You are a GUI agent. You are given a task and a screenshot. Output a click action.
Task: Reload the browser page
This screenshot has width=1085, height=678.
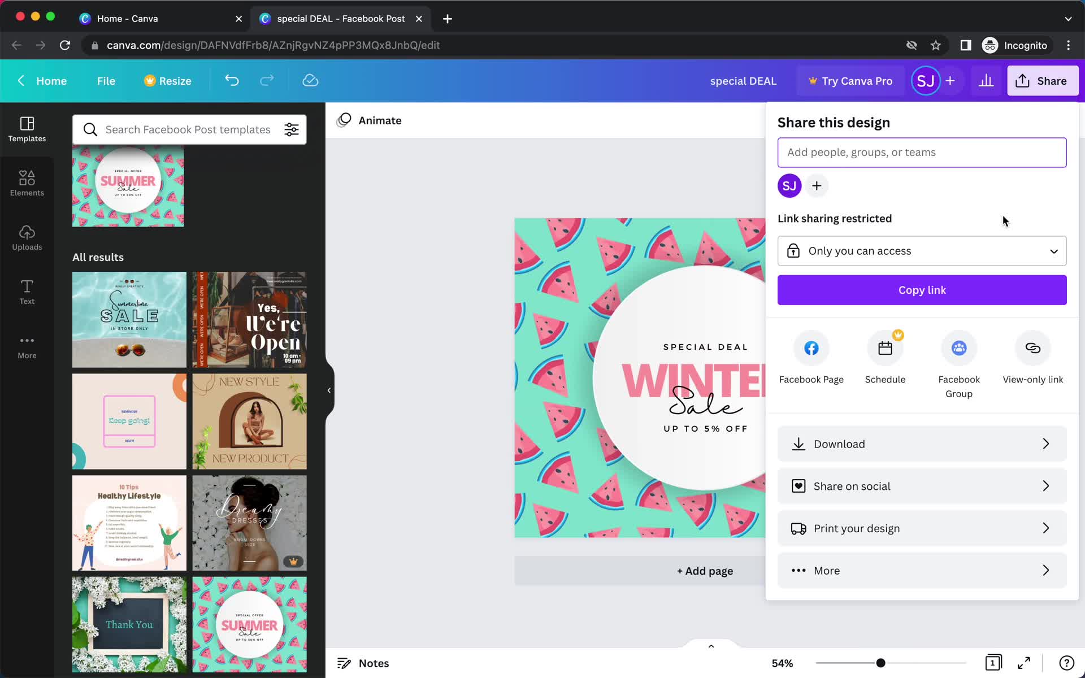pos(65,45)
